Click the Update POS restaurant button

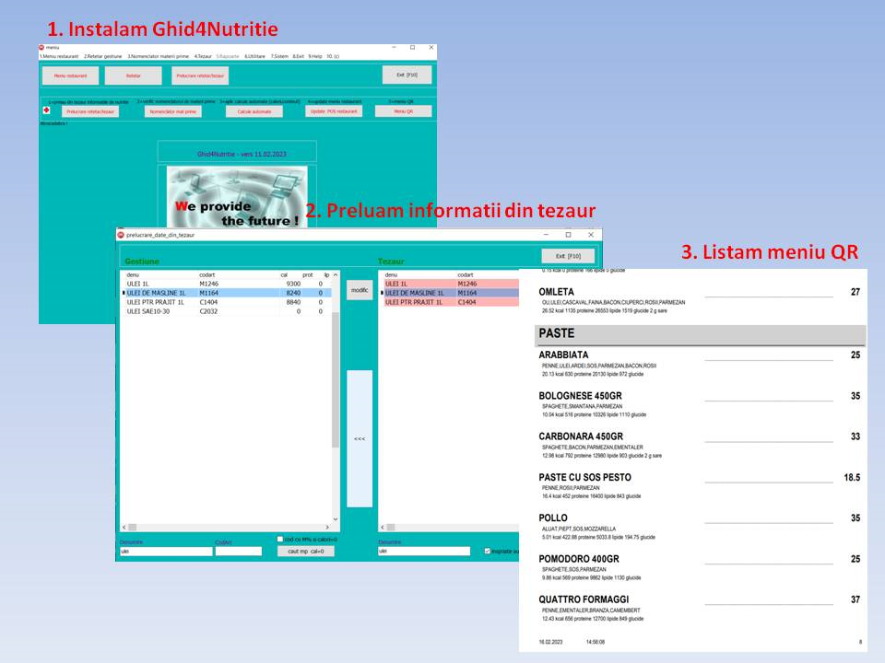point(334,111)
